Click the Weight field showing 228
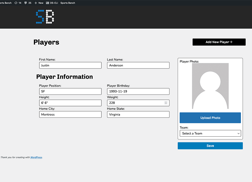 (x=138, y=103)
